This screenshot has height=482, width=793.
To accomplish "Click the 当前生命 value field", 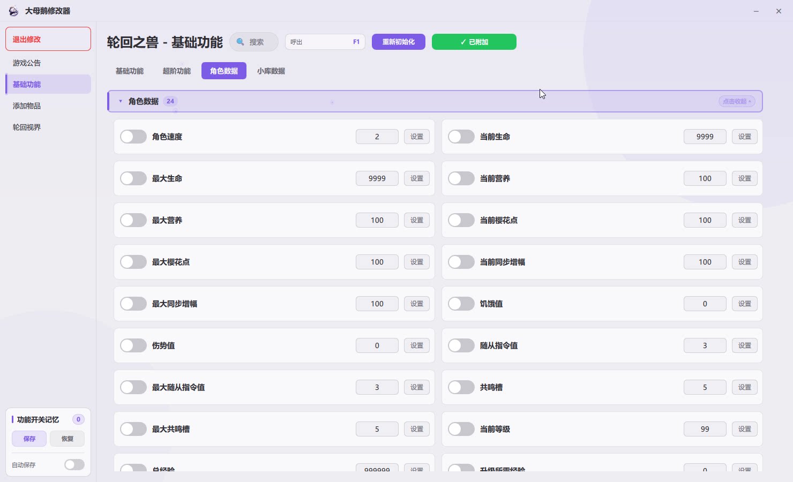I will 705,137.
